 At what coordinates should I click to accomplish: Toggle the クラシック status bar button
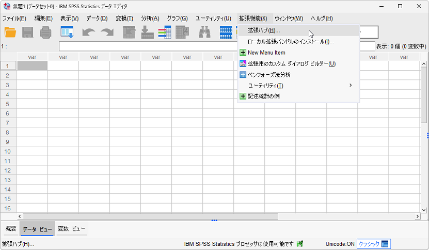pyautogui.click(x=373, y=244)
